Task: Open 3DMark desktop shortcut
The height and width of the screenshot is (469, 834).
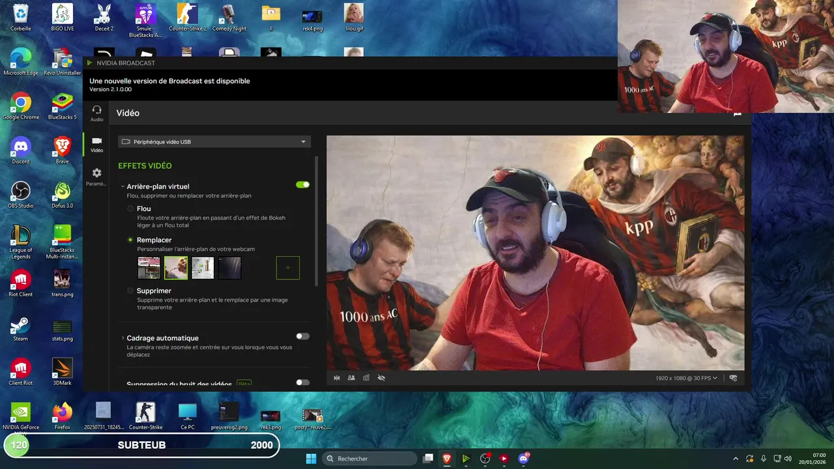Action: (x=62, y=373)
